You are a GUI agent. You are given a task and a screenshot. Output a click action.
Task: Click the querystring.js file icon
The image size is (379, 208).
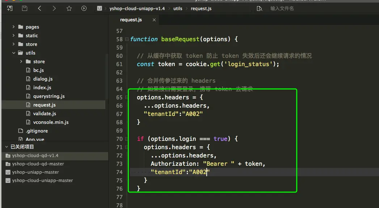click(x=28, y=96)
